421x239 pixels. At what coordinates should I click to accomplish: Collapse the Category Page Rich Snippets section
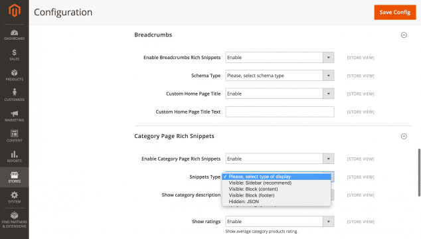pyautogui.click(x=404, y=136)
